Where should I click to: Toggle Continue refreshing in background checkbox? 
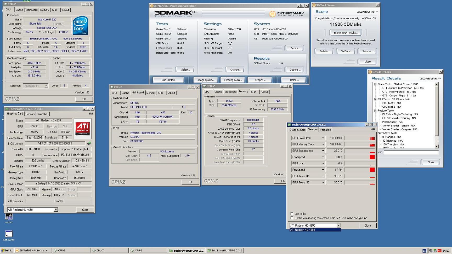point(292,218)
